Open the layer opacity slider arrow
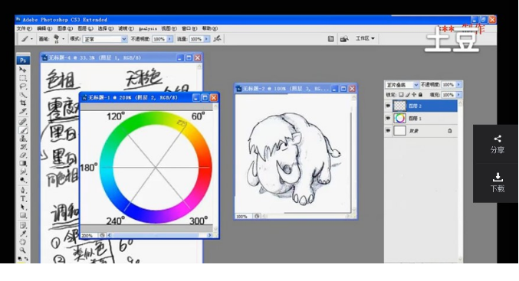Screen dimensions: 519x281 click(x=458, y=85)
